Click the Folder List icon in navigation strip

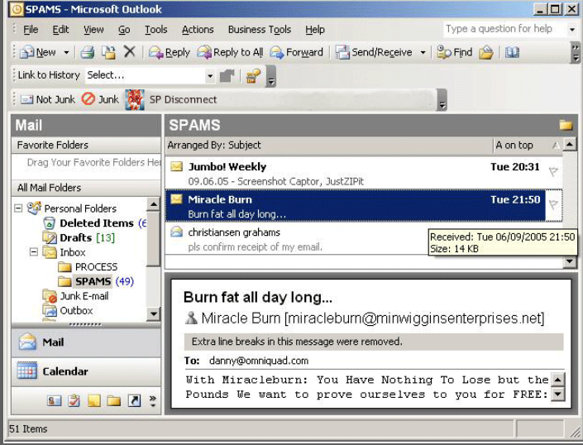coord(114,401)
